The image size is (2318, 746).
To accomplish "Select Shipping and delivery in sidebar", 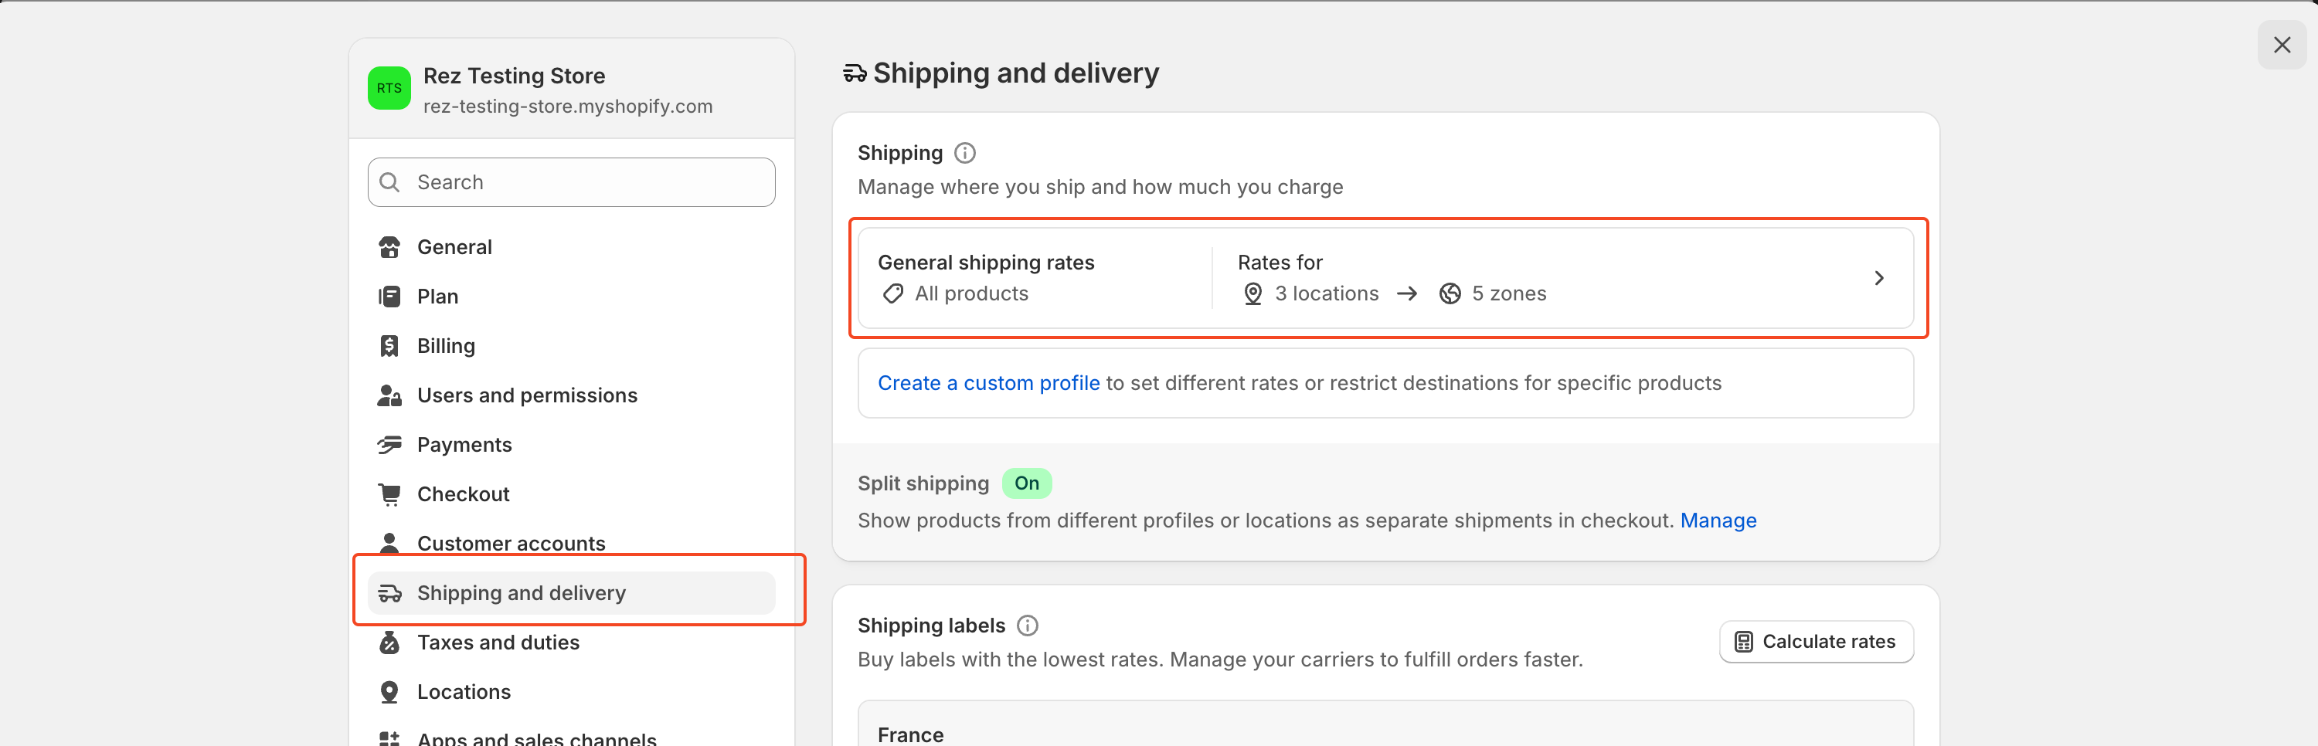I will [x=521, y=593].
